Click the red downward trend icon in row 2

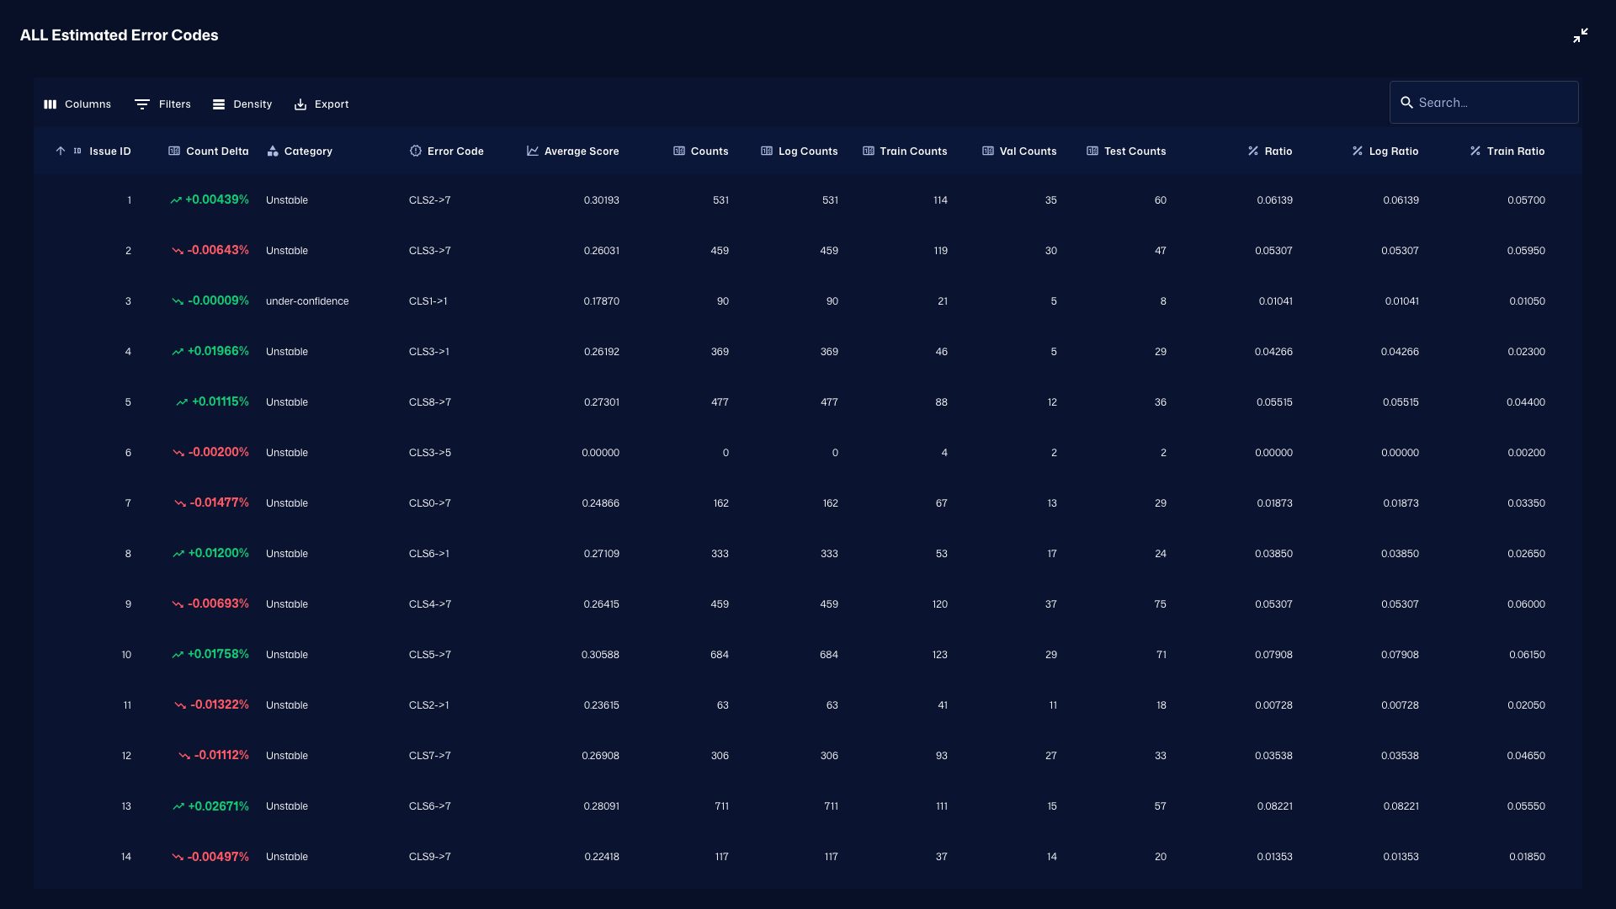[178, 250]
